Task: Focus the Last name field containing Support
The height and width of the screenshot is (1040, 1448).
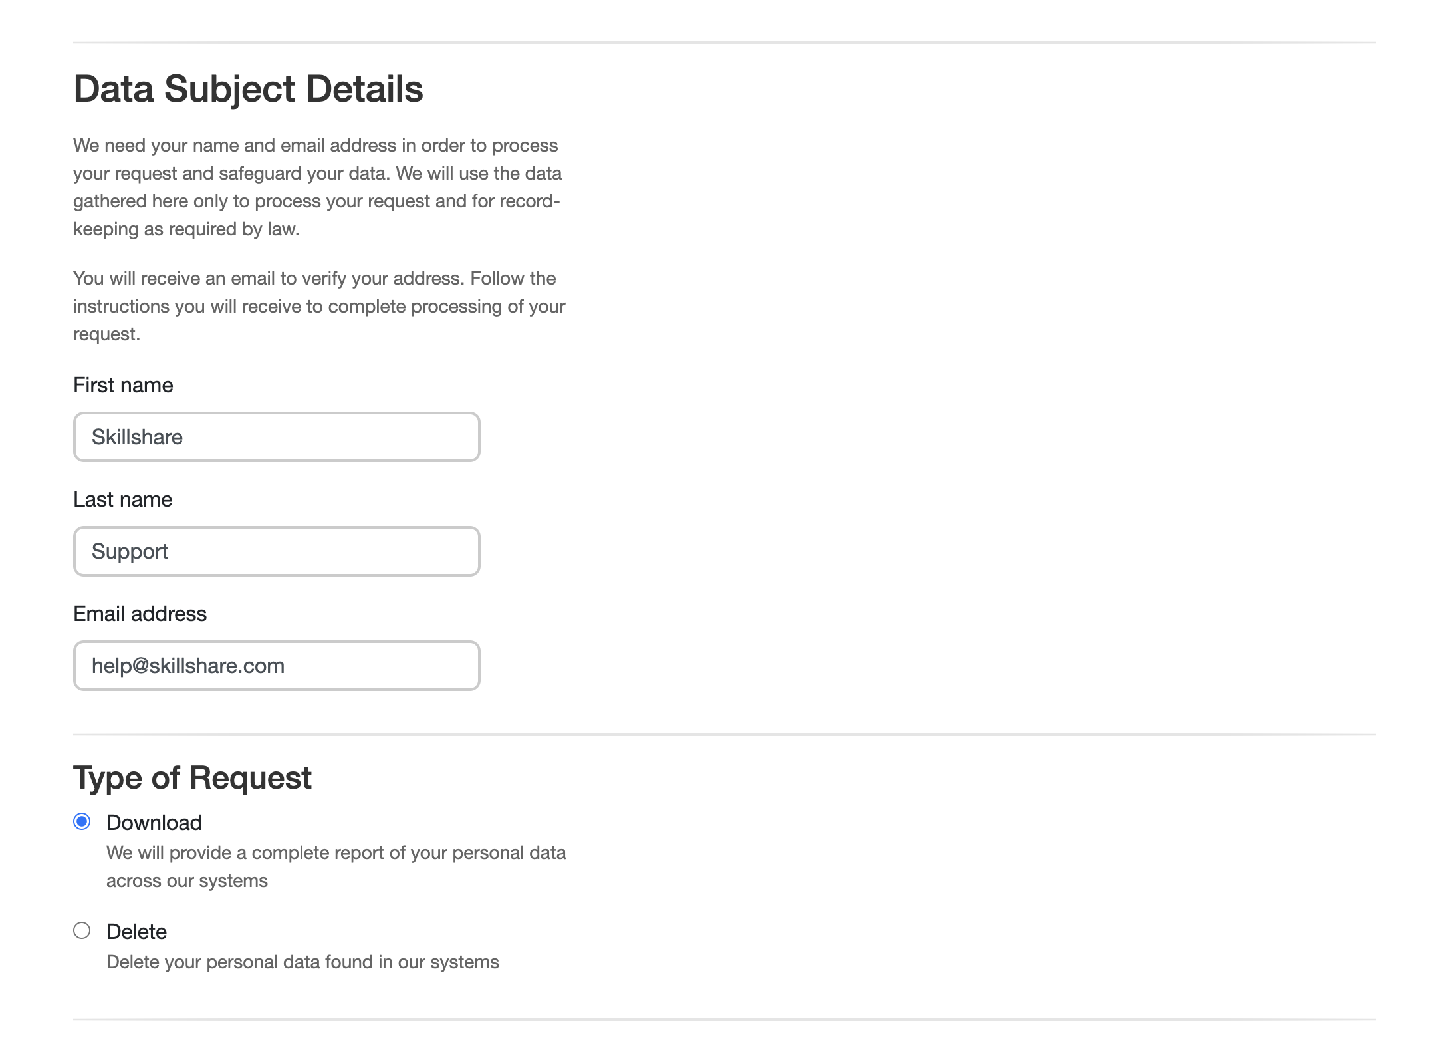Action: pos(277,551)
